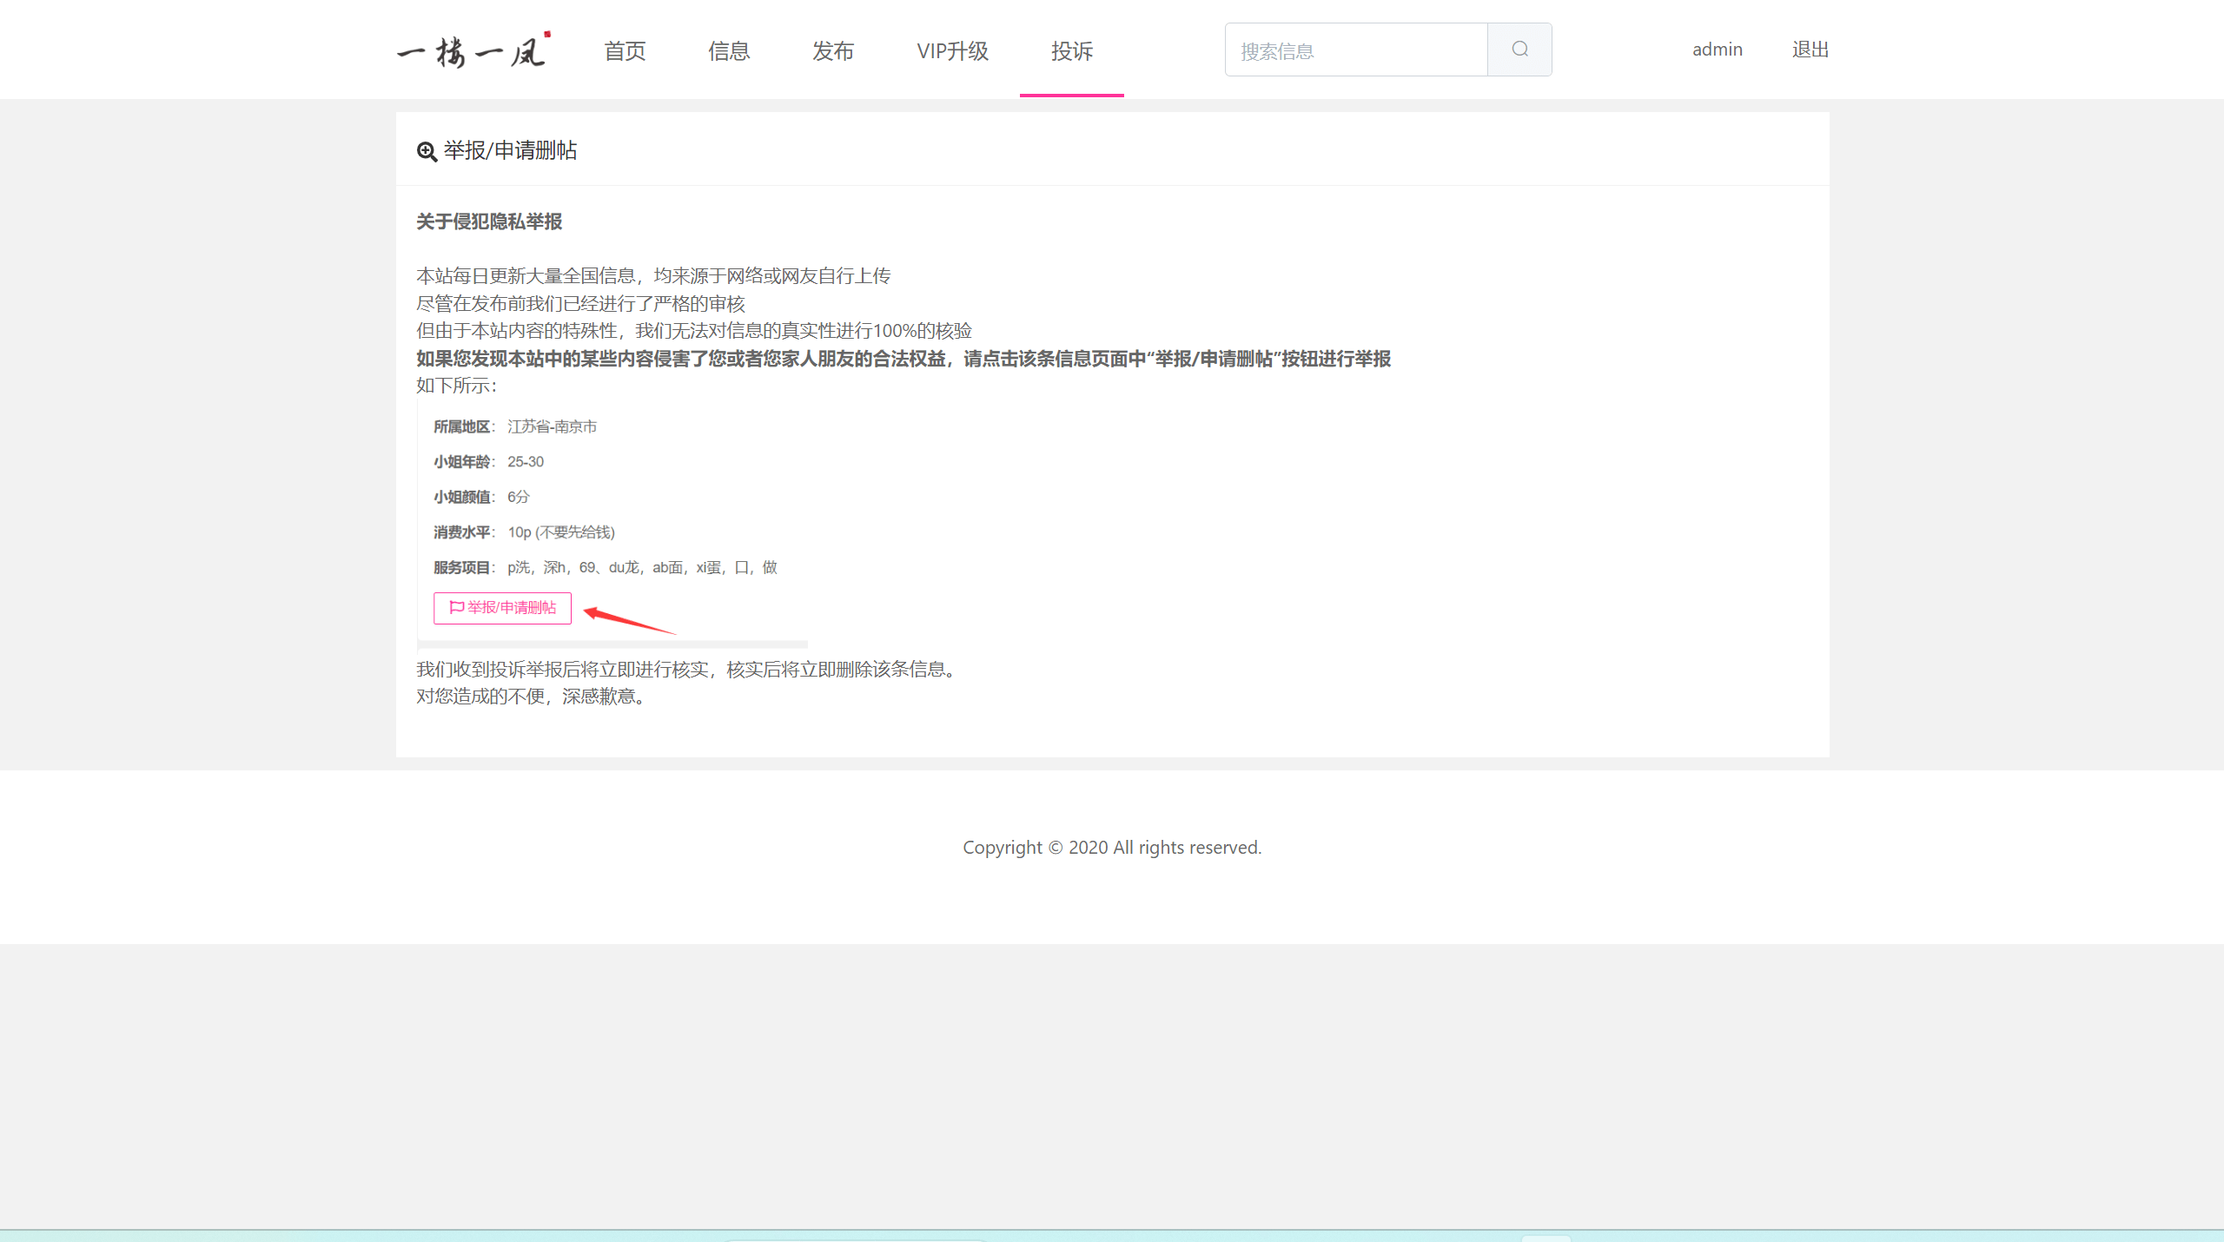Click the 服务项目 line in the example image
Viewport: 2224px width, 1242px height.
click(x=605, y=567)
